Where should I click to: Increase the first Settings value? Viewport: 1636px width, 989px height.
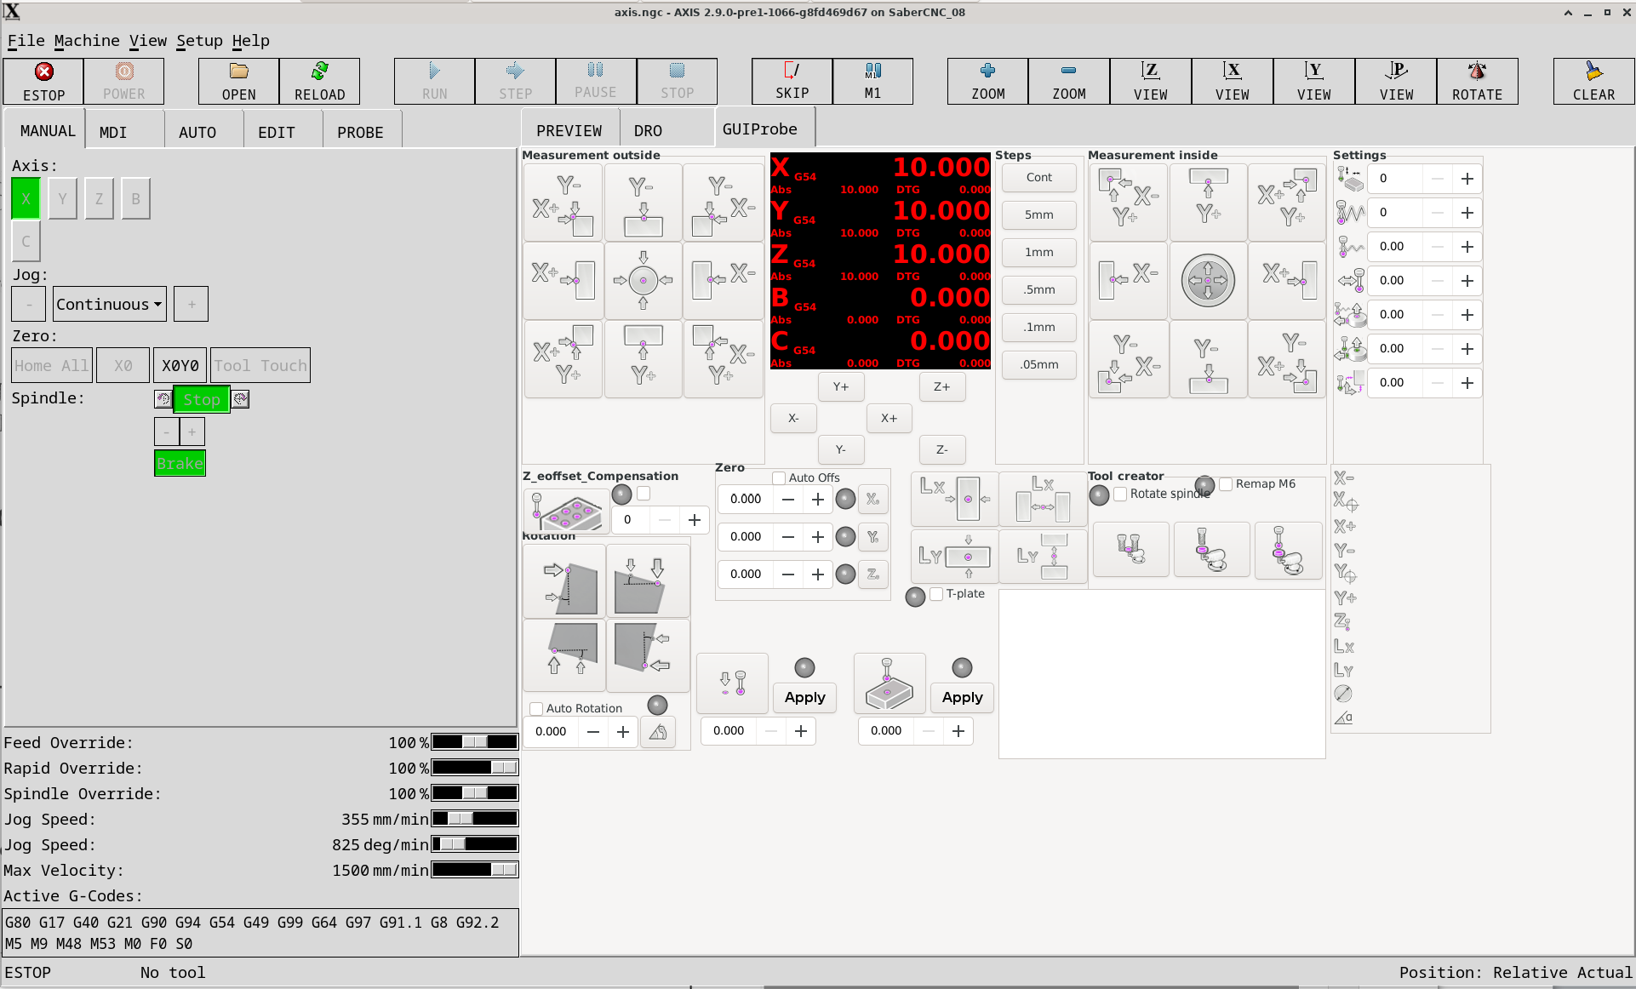coord(1467,178)
